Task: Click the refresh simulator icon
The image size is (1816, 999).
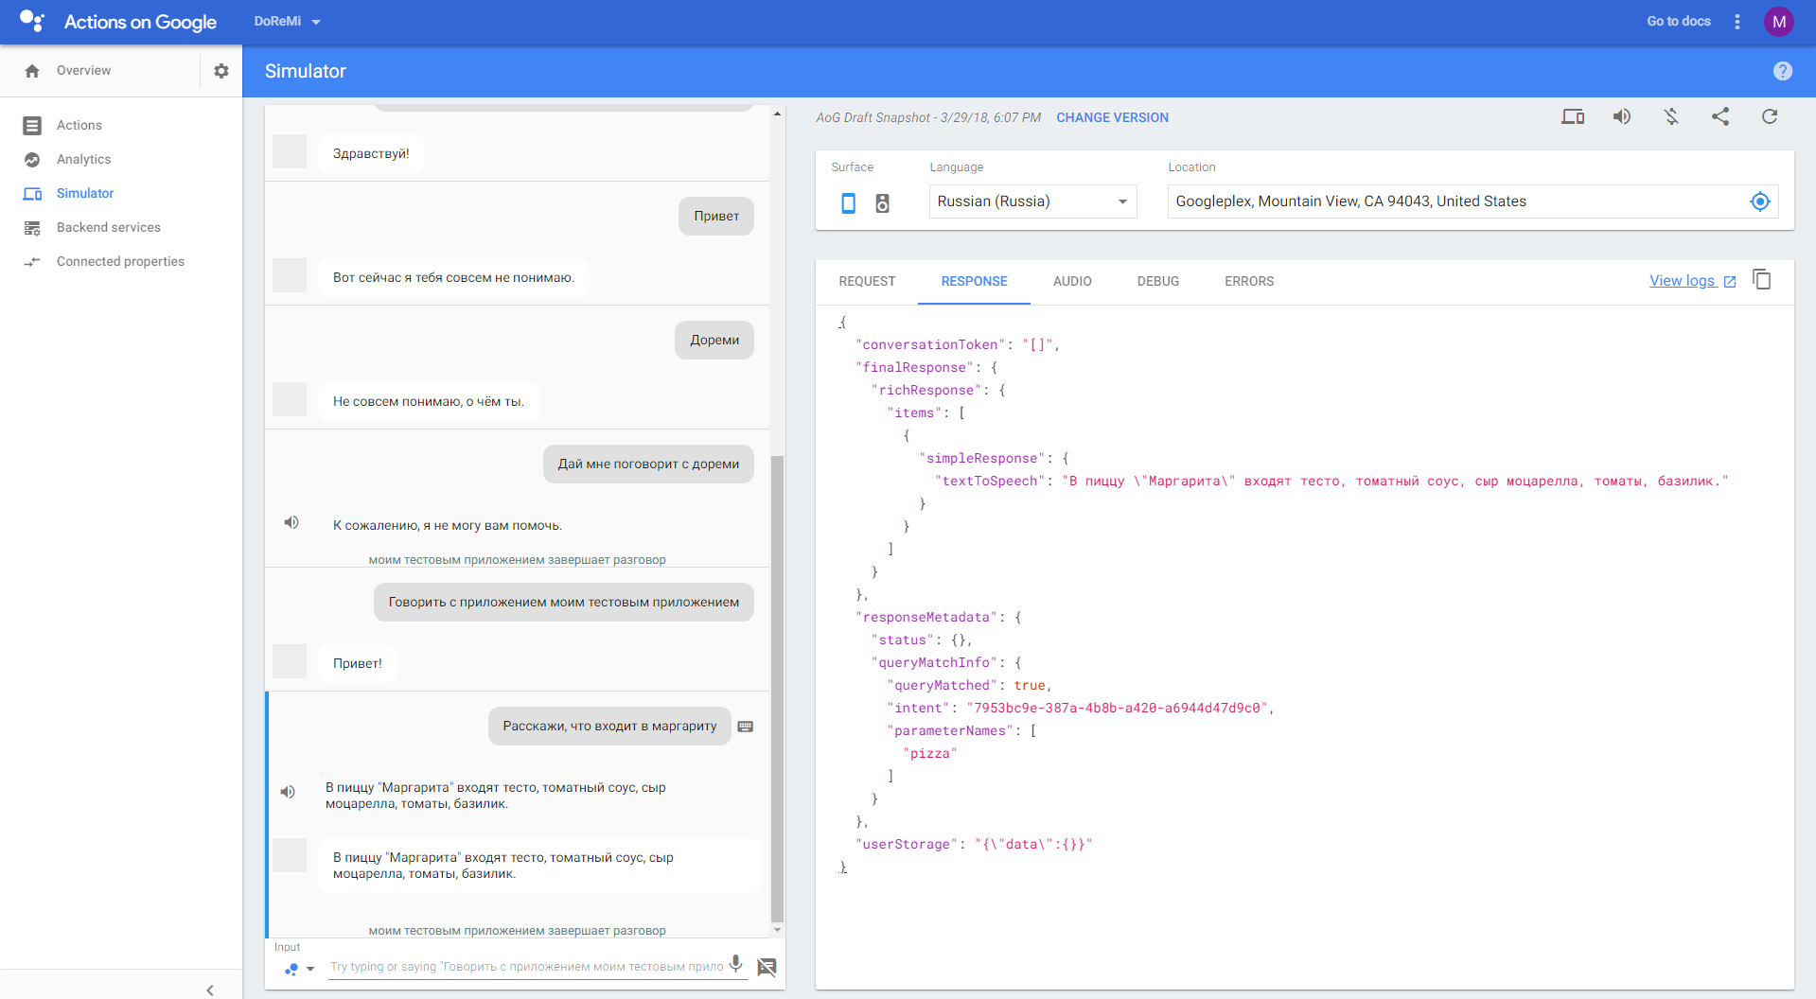Action: tap(1769, 116)
